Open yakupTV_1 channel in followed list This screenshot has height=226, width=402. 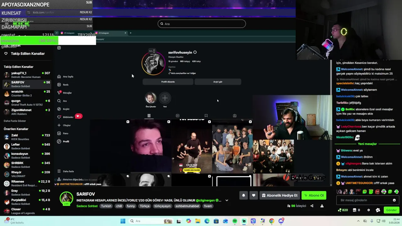27,75
